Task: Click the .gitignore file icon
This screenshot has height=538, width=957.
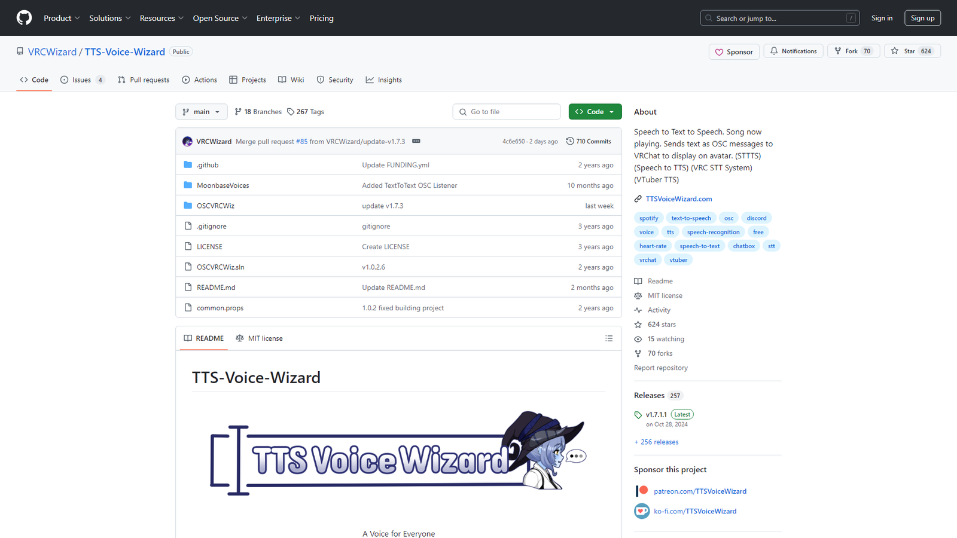Action: [188, 226]
